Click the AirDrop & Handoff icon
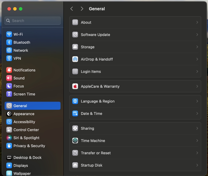This screenshot has width=208, height=176. tap(75, 59)
